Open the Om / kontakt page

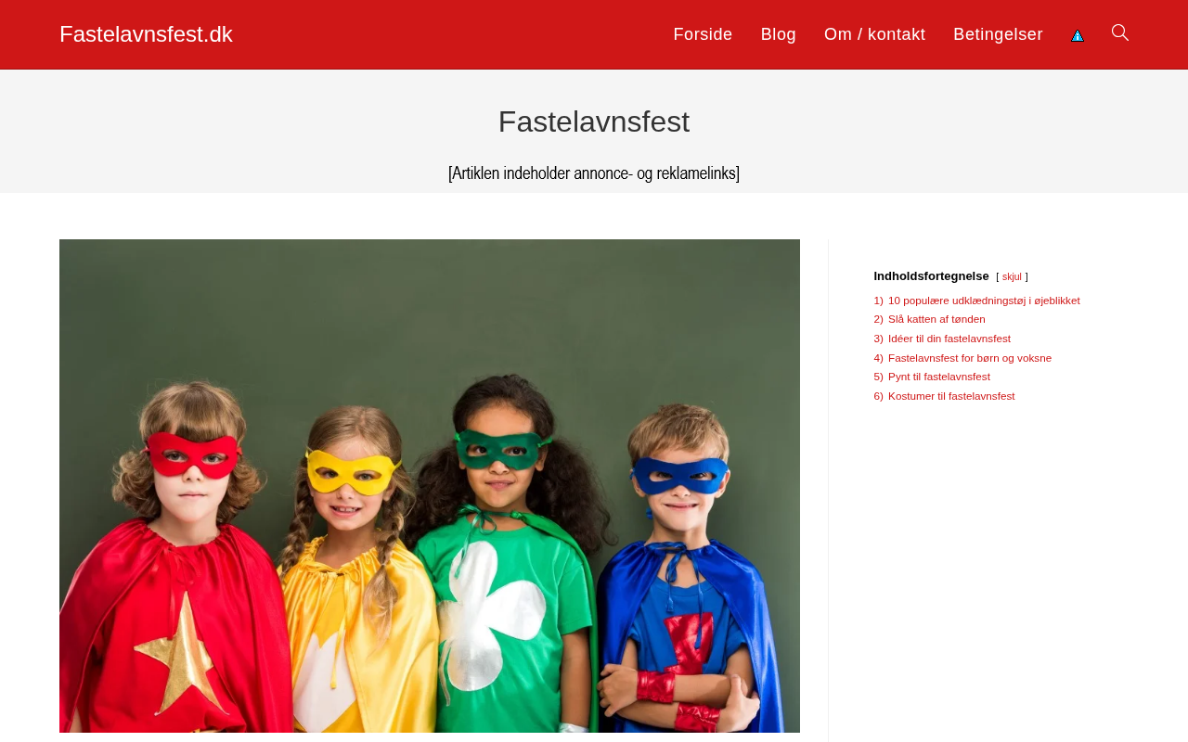coord(874,34)
